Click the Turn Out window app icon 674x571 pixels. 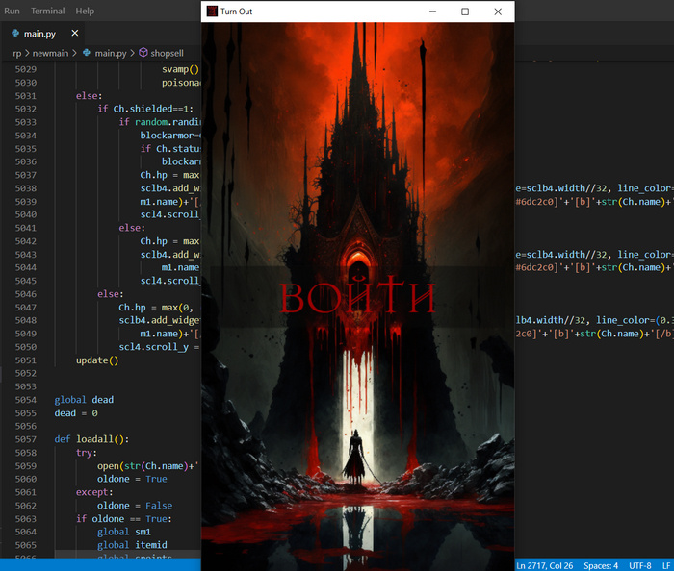[x=212, y=12]
